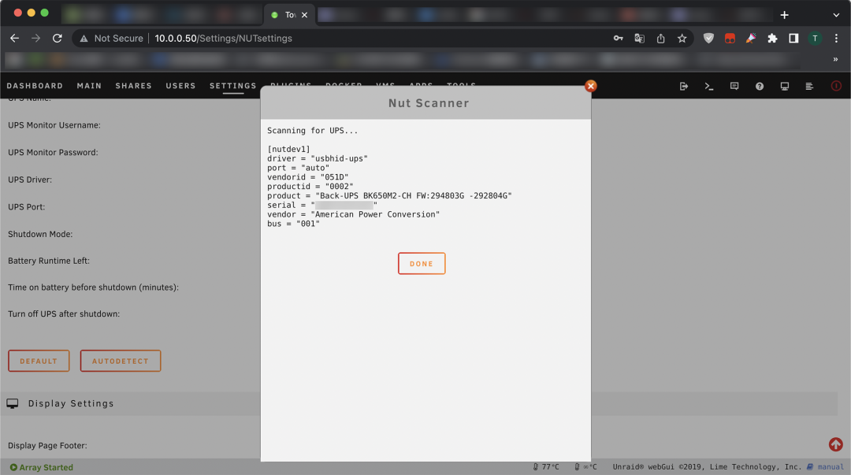Show hidden bookmarks with double chevron

pos(835,59)
